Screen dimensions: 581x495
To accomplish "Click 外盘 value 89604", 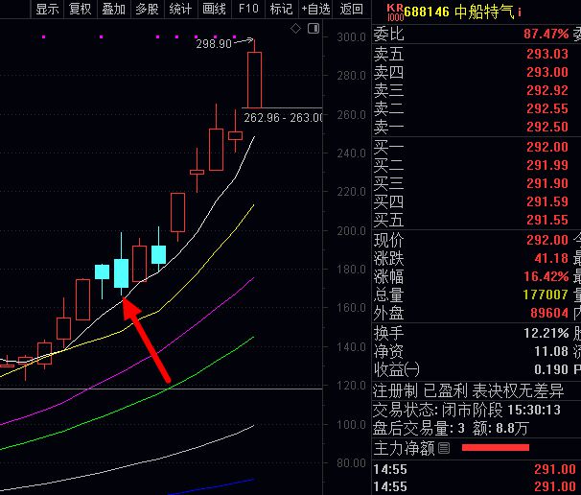I will [549, 313].
